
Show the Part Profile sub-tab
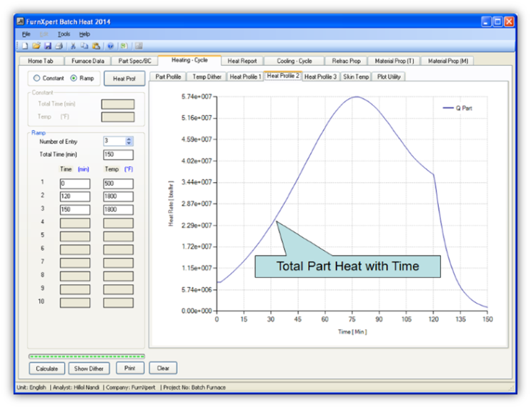168,77
